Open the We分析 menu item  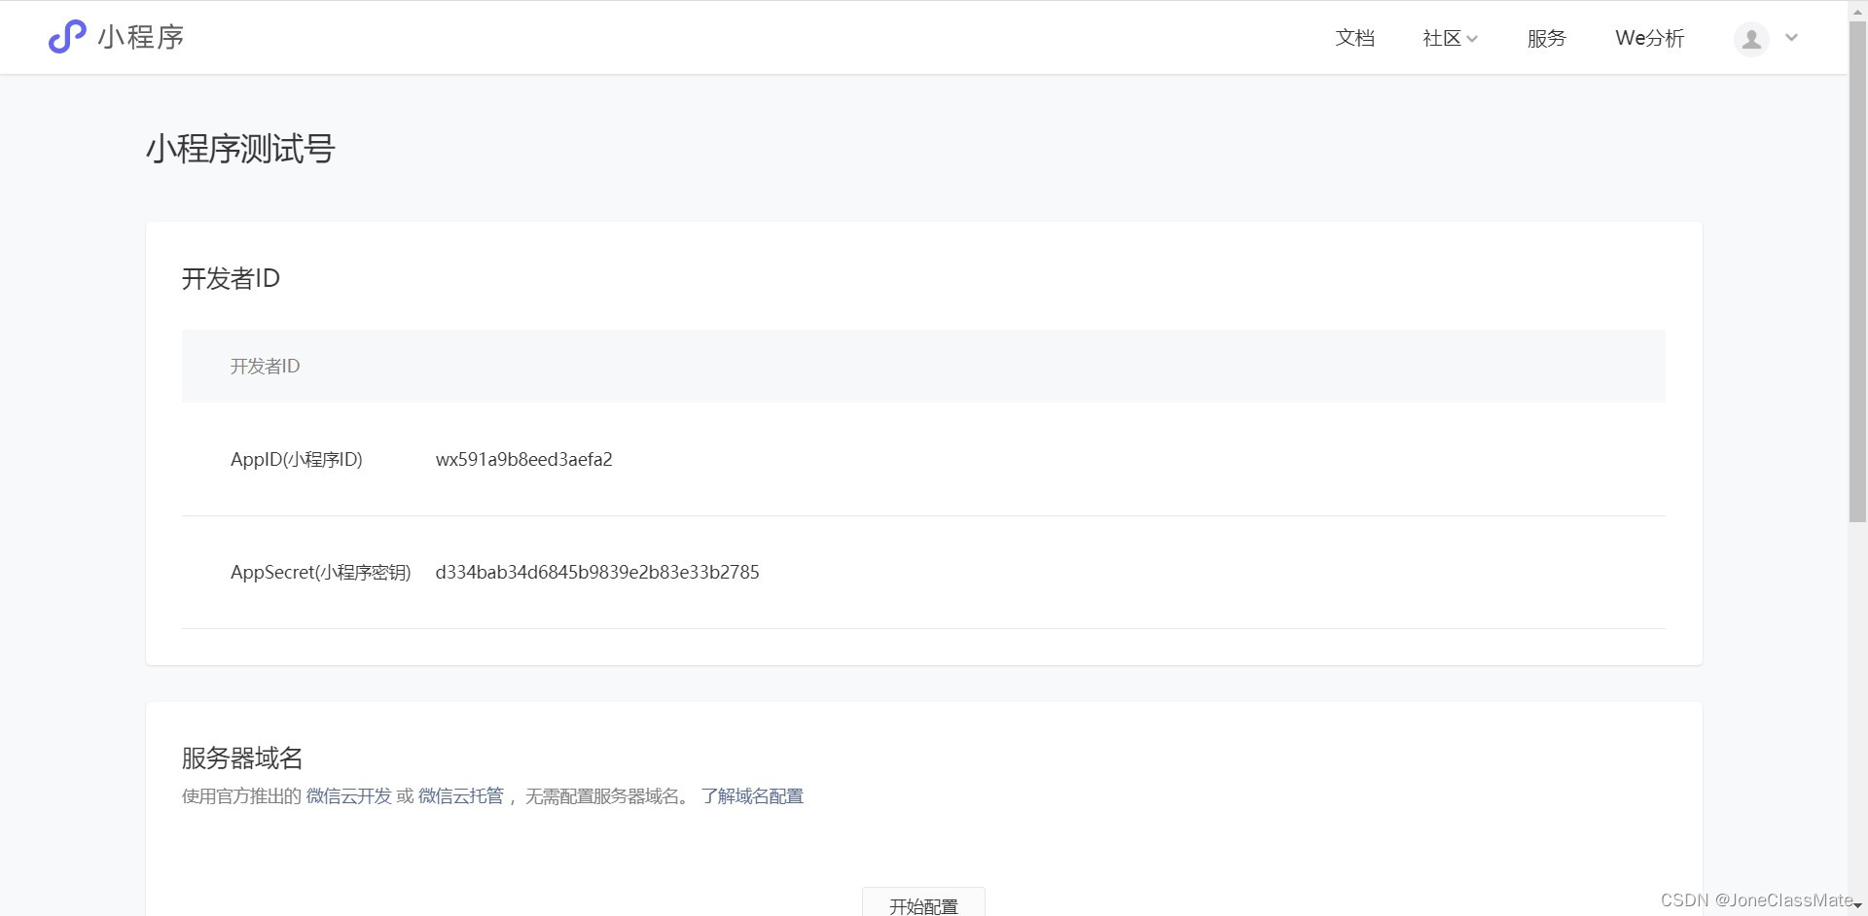click(x=1649, y=38)
